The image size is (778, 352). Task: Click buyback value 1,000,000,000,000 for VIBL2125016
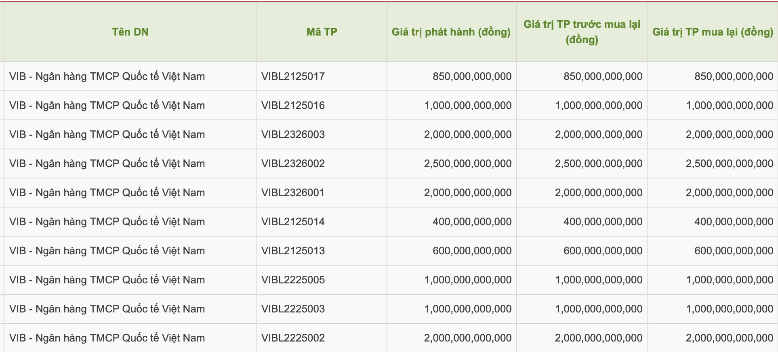(x=730, y=105)
